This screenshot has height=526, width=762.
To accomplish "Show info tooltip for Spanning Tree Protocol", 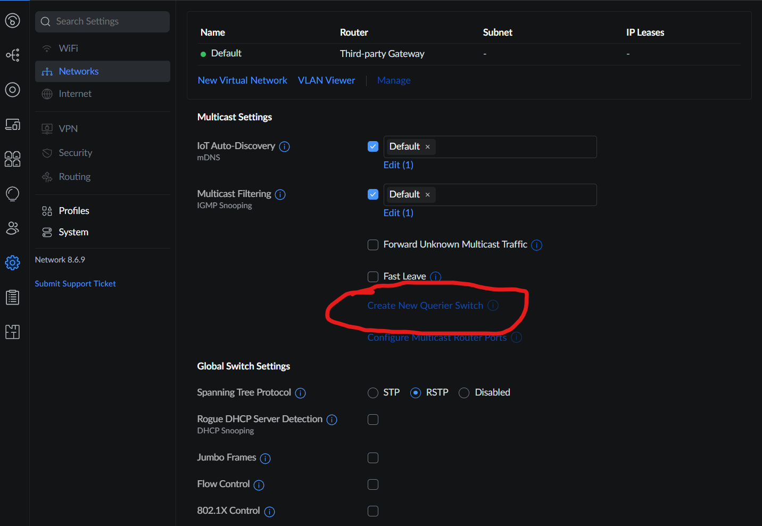I will [x=301, y=393].
